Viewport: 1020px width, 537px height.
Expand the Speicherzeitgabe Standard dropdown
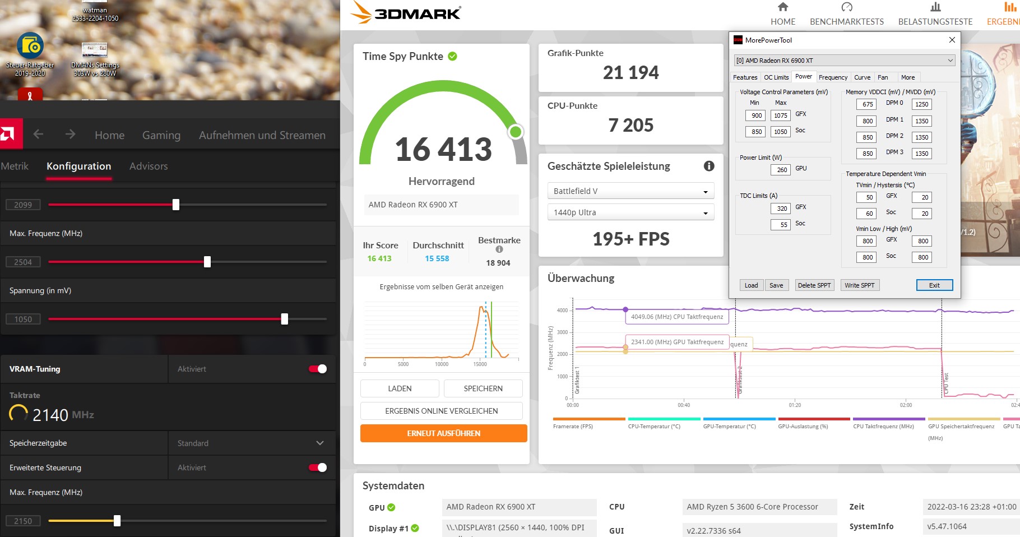252,443
